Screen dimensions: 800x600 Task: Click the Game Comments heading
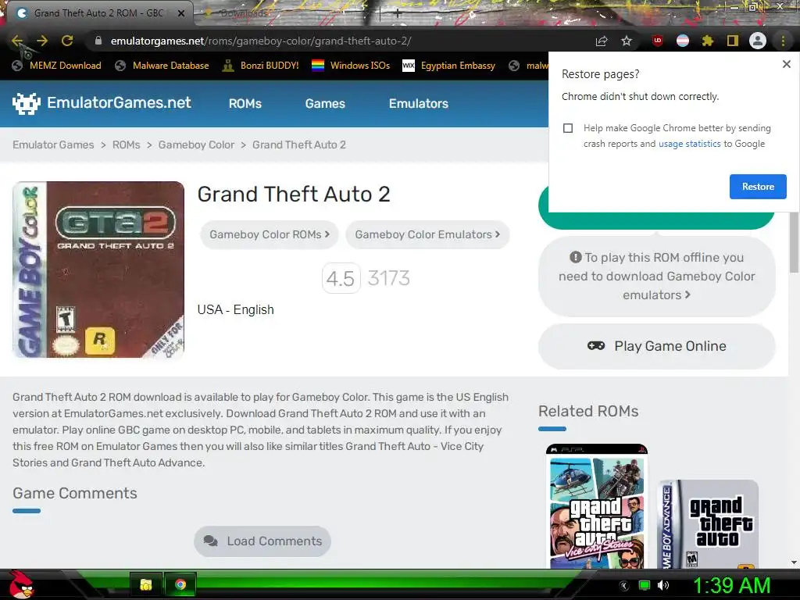coord(75,494)
